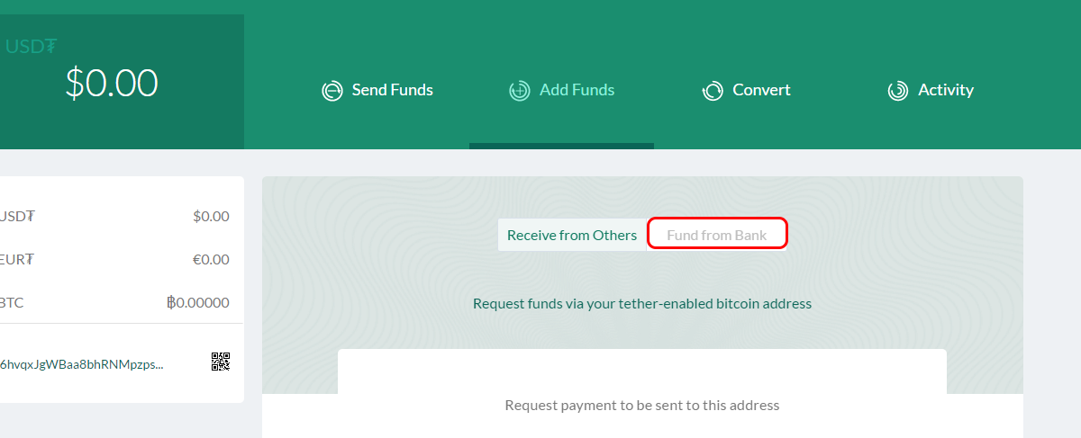1081x438 pixels.
Task: Click the truncated wallet address text
Action: 83,364
